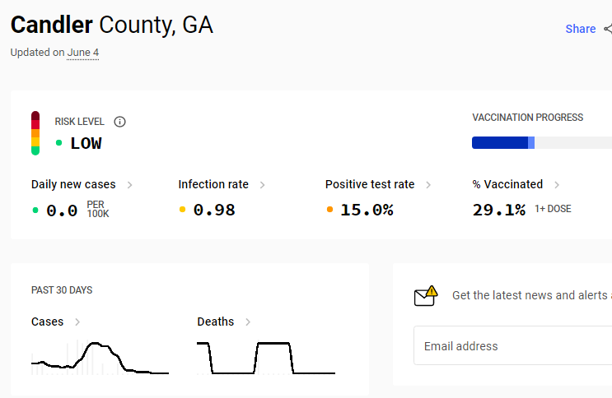Open the Deaths chart chevron
612x398 pixels.
point(248,322)
